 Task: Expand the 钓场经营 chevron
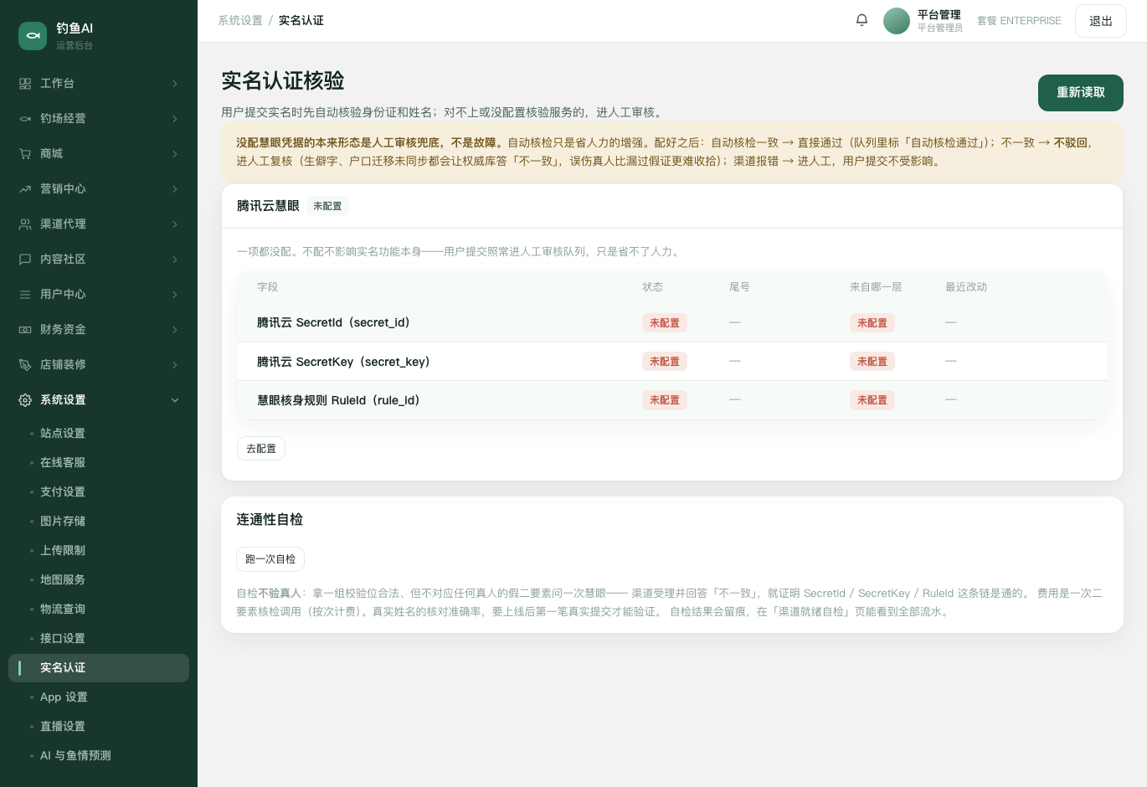[x=175, y=119]
